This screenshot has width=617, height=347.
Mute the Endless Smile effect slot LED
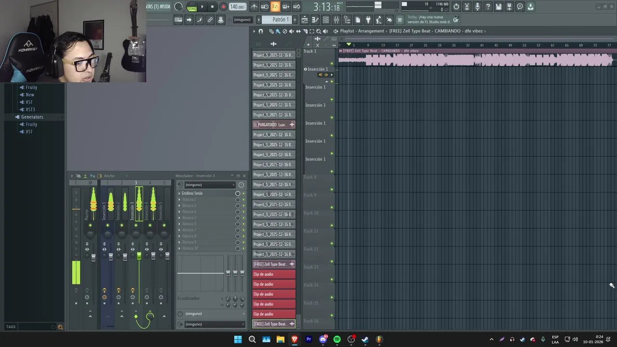point(243,193)
